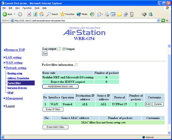Click the Refresh page icon

(35, 14)
